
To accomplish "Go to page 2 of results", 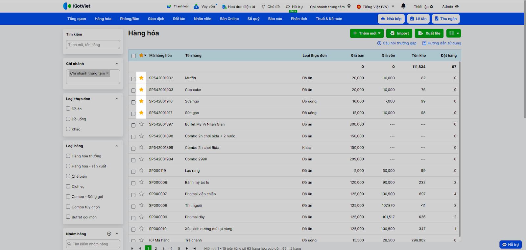I will coord(156,248).
